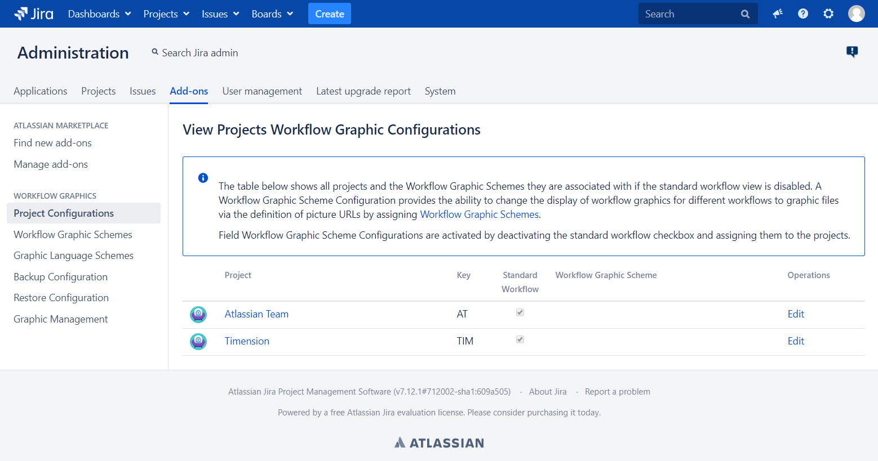Click the admin feedback speech bubble icon

click(852, 52)
